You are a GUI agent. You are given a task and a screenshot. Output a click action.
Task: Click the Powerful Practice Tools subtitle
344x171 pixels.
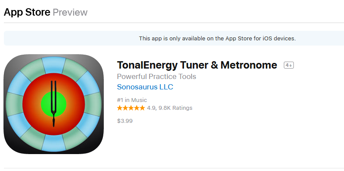[x=157, y=77]
